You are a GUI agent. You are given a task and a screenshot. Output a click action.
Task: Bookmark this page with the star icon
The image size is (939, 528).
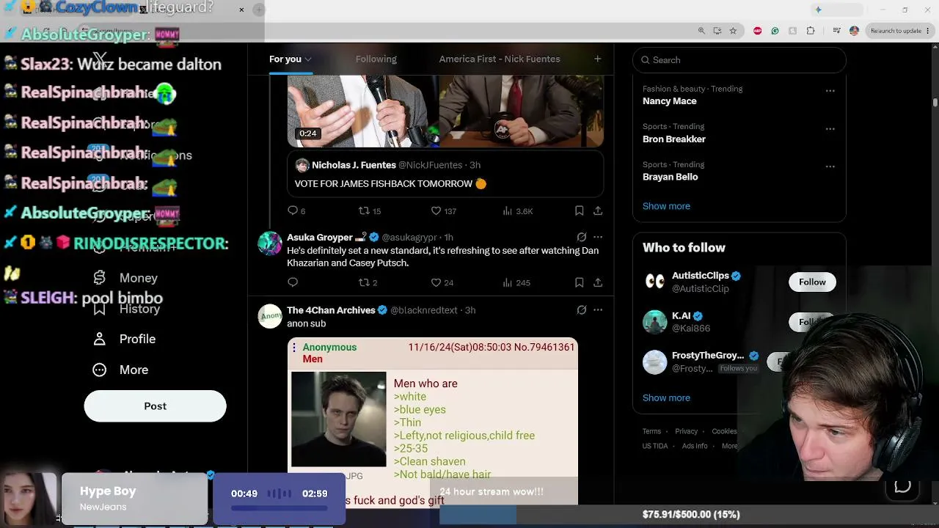click(x=733, y=31)
